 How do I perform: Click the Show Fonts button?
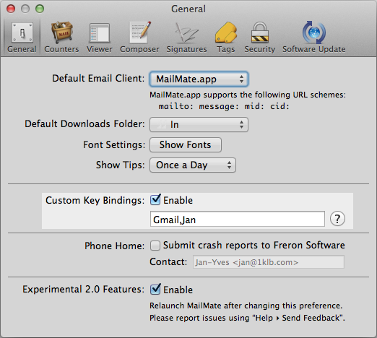point(186,144)
